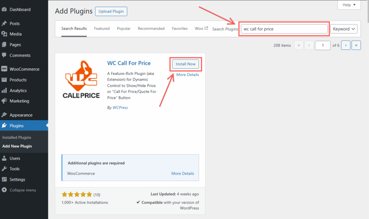Switch to the Popular tab
The height and width of the screenshot is (219, 369).
click(x=124, y=28)
